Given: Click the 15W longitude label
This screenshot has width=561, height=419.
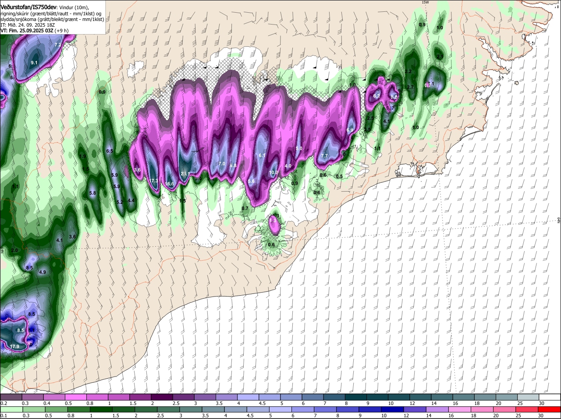Looking at the screenshot, I should pyautogui.click(x=425, y=2).
